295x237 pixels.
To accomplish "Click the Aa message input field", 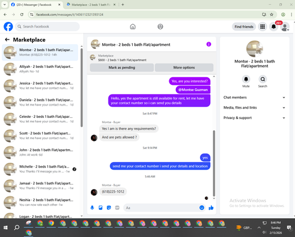I will (x=161, y=208).
